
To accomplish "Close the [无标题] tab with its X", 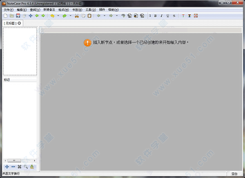I will [19, 23].
